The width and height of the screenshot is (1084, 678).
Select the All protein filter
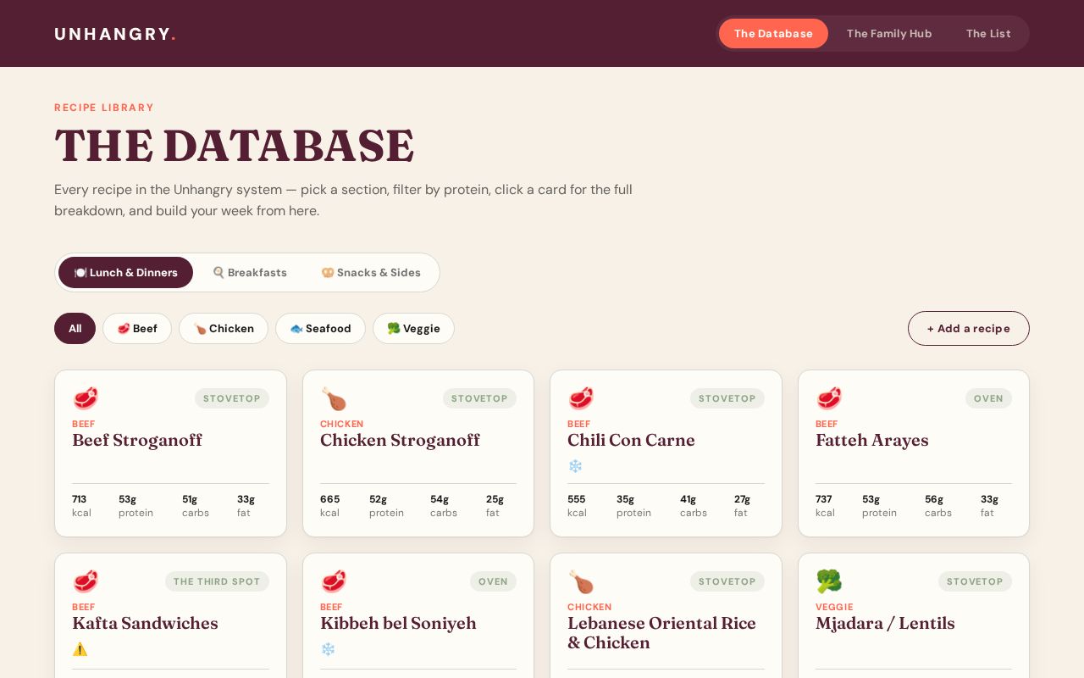coord(75,329)
